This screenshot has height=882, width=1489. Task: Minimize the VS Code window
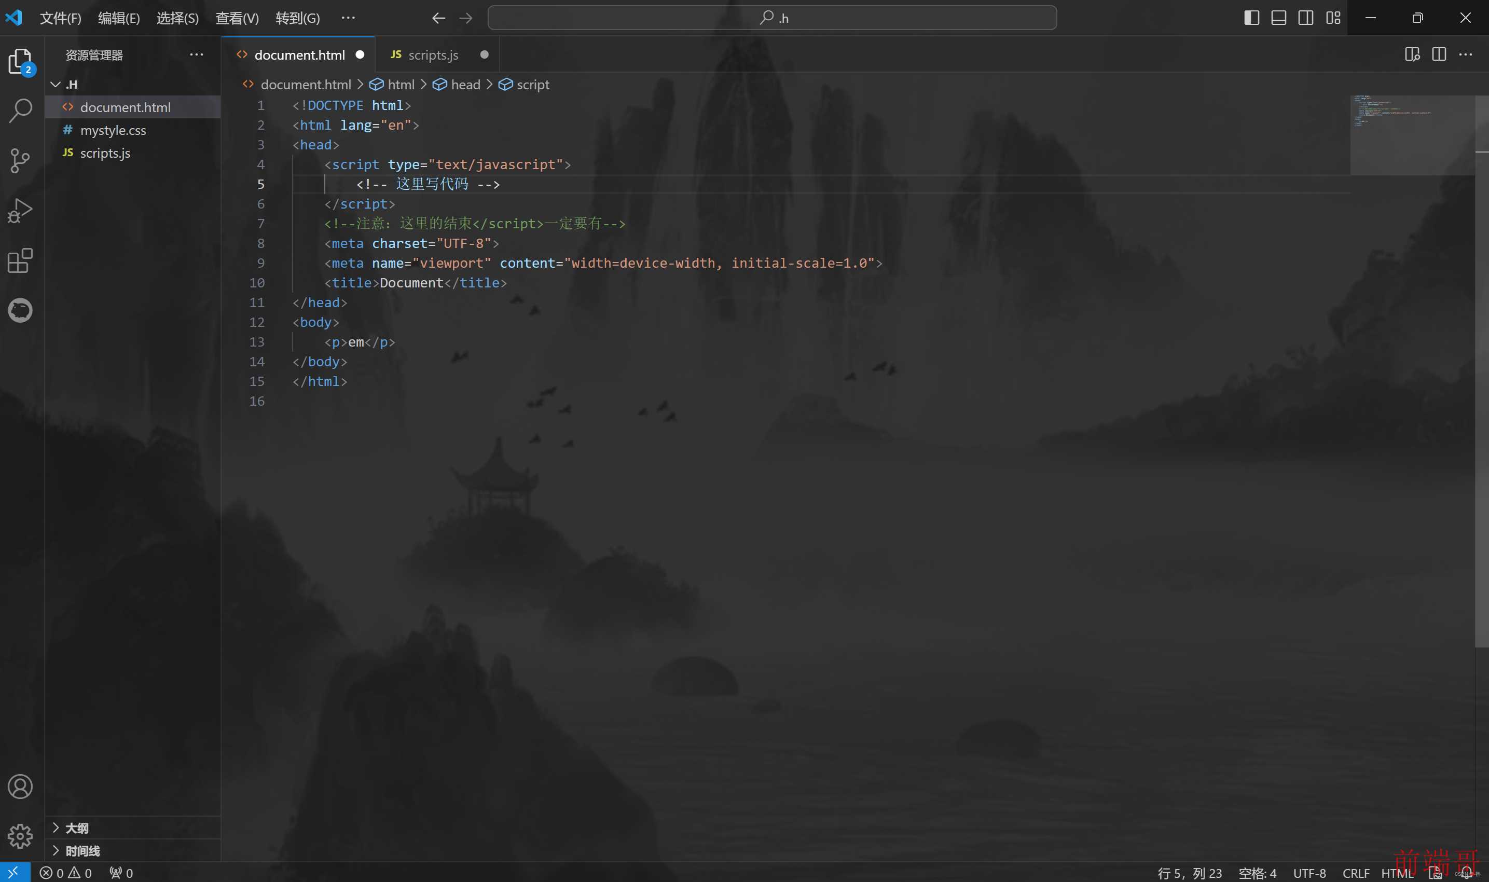click(1370, 18)
